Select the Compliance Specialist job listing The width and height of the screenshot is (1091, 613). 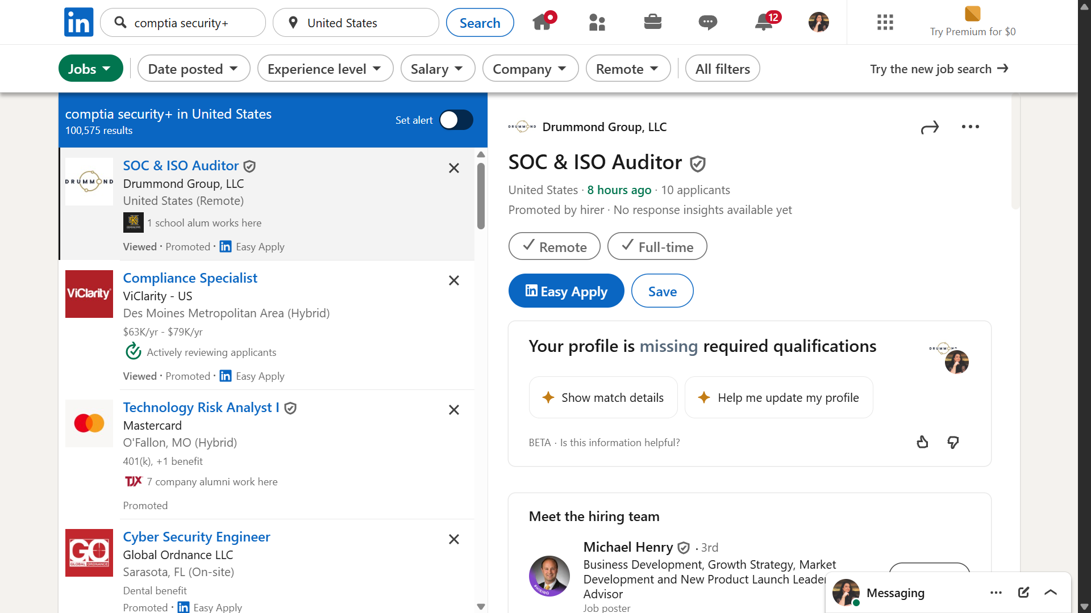[190, 278]
